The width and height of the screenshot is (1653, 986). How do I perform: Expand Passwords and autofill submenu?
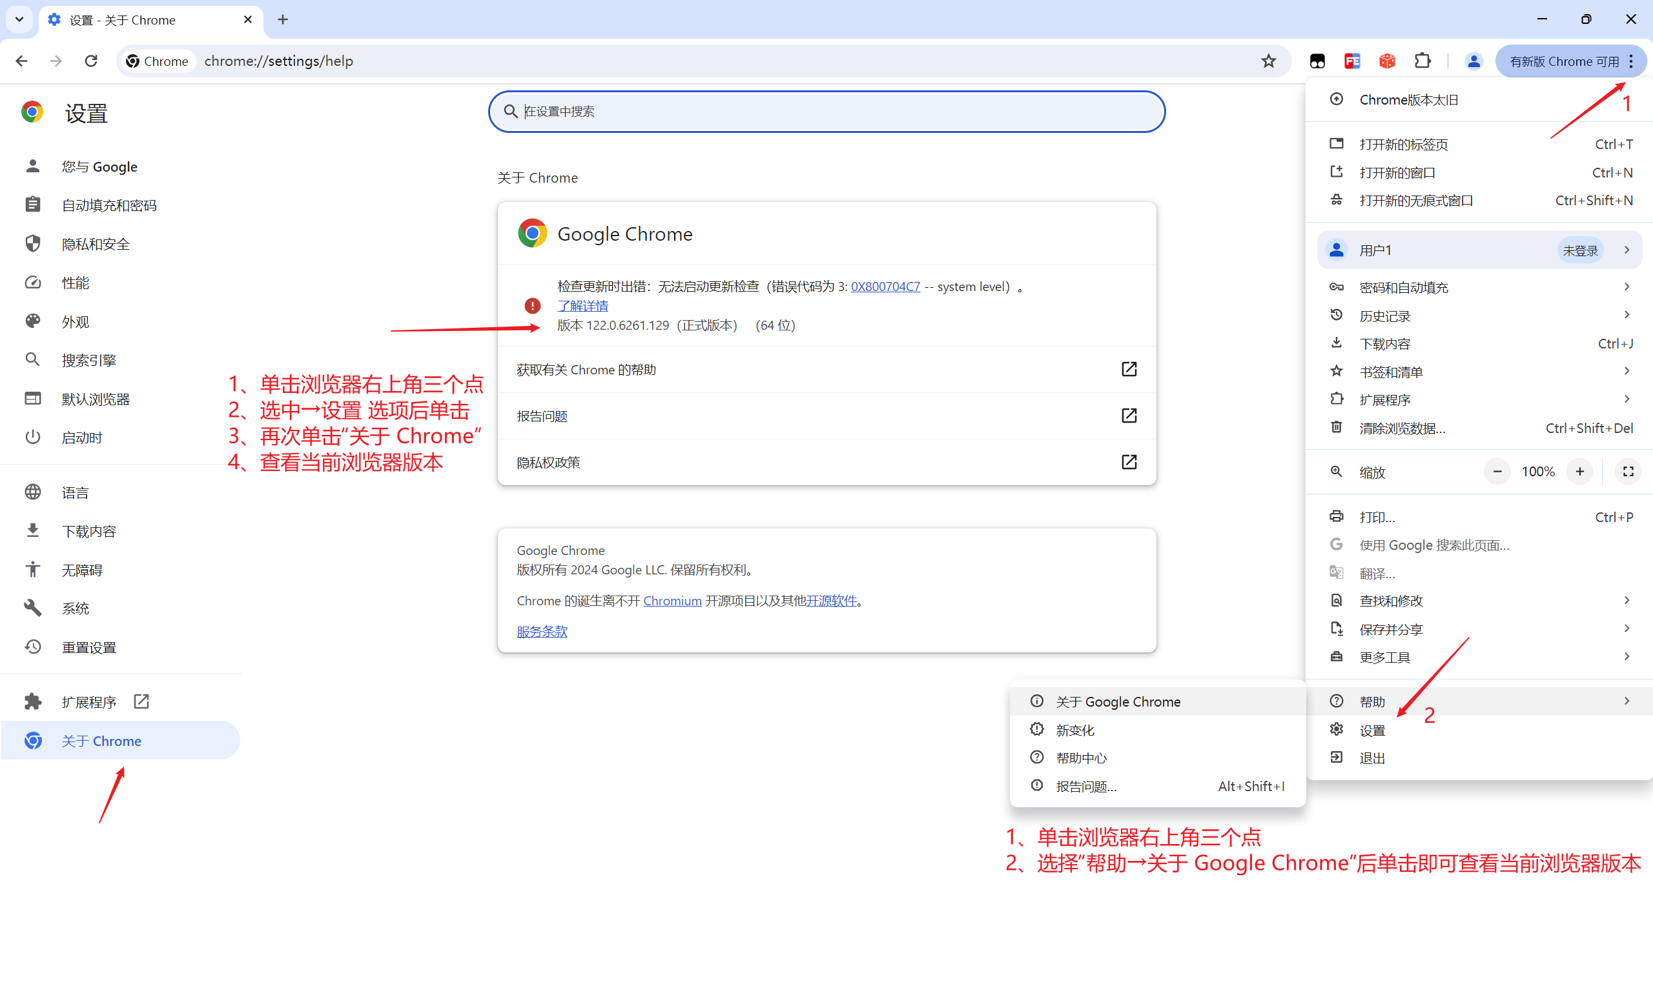point(1479,287)
